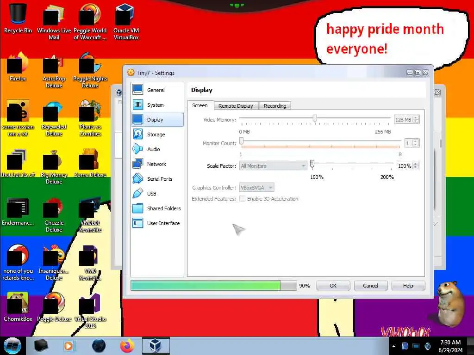Select Peggle Deluxe desktop icon
This screenshot has height=355, width=474.
pyautogui.click(x=54, y=307)
